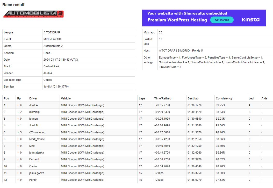Click consistency value 99.25%

(x=220, y=105)
